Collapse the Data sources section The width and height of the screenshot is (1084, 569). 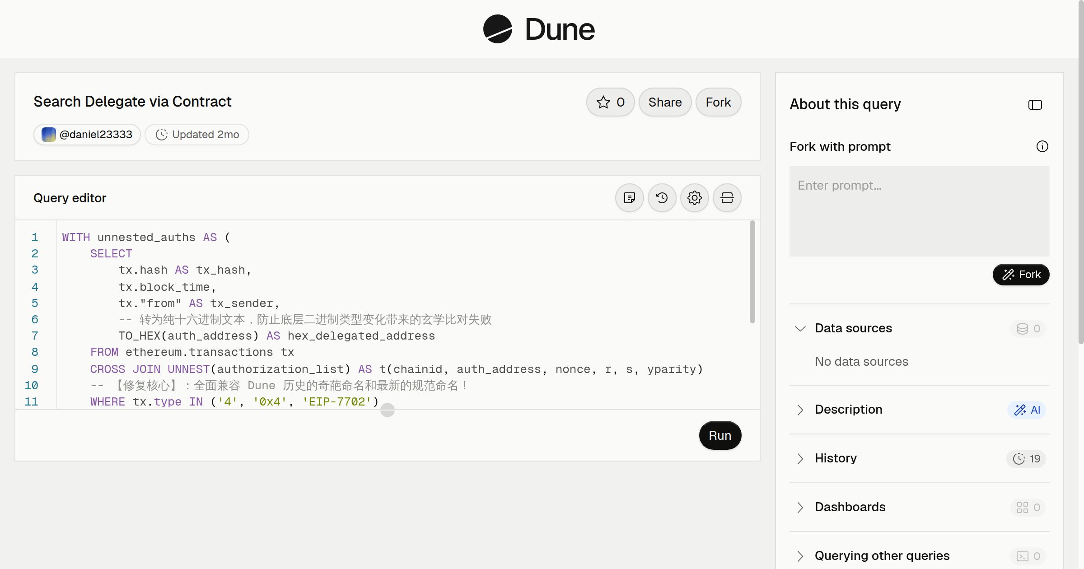click(800, 328)
